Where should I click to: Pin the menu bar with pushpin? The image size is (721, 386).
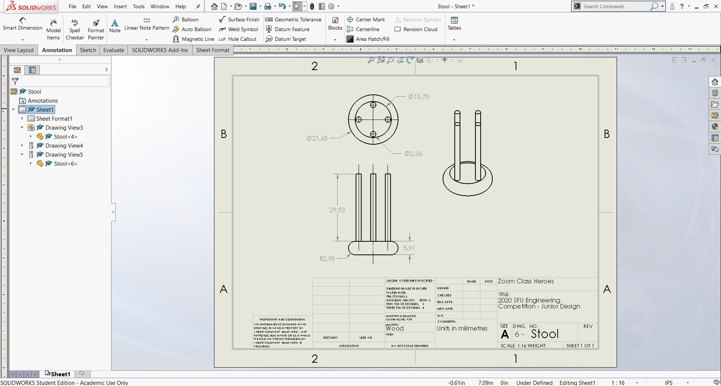tap(198, 6)
